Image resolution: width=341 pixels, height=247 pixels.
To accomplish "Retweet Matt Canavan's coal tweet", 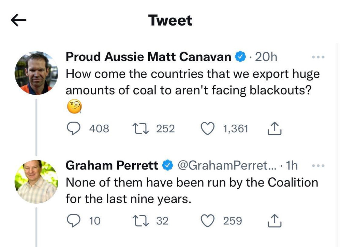I will coord(139,128).
